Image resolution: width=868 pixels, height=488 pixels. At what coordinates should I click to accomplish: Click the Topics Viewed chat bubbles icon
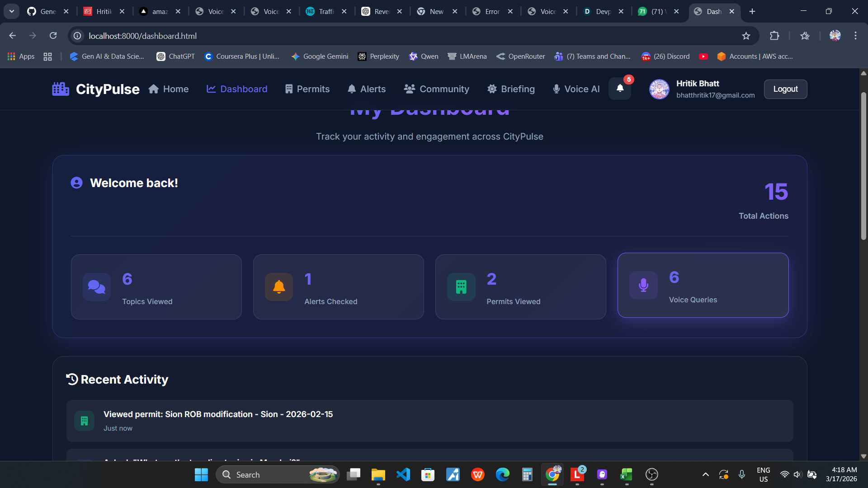click(x=97, y=287)
